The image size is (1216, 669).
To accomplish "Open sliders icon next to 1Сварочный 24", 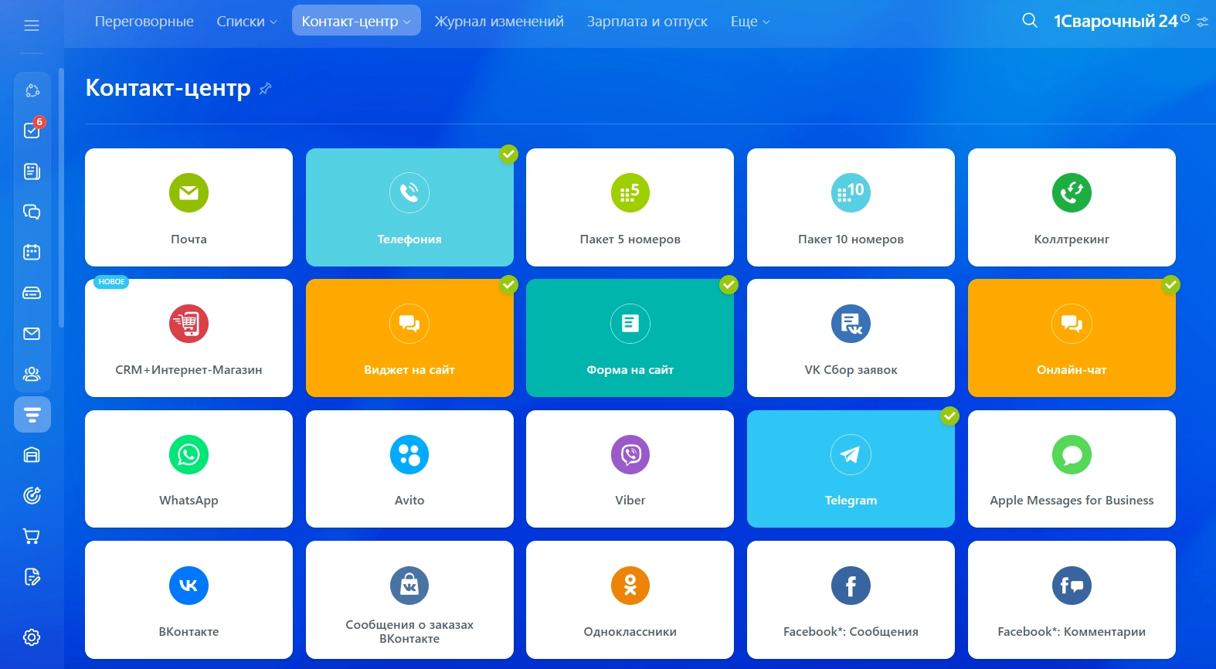I will pyautogui.click(x=1203, y=22).
